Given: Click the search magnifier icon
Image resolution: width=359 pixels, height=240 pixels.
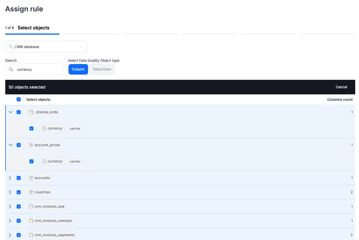Looking at the screenshot, I should click(x=11, y=69).
